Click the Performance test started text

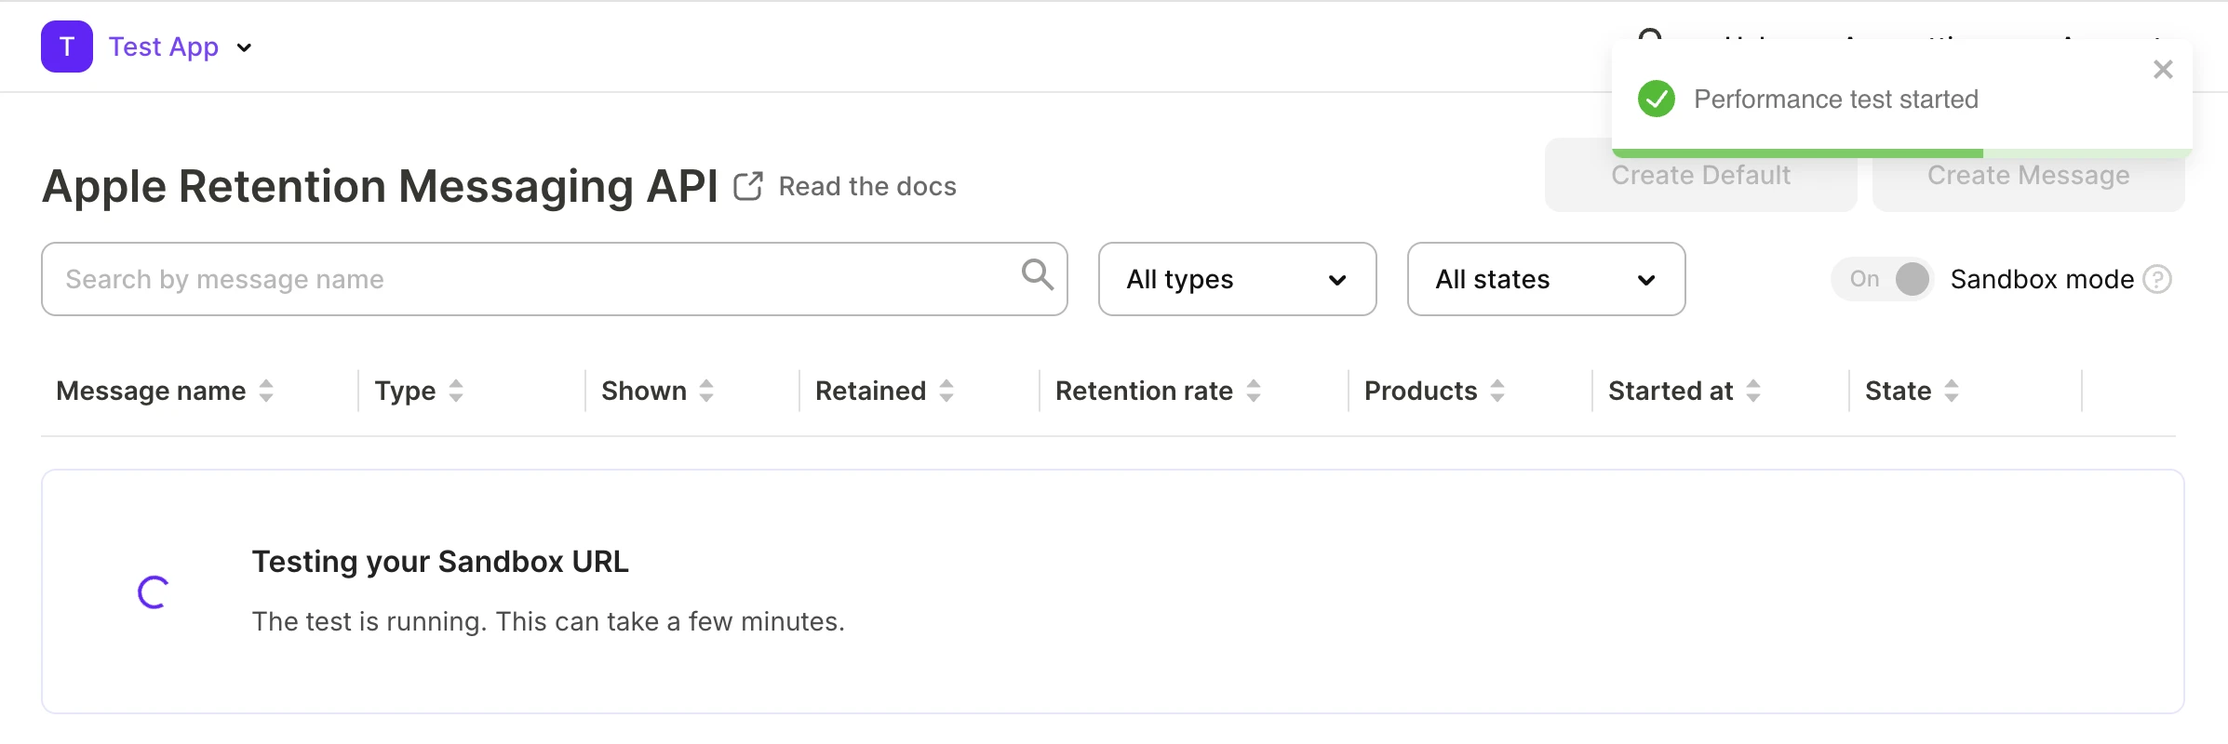[1836, 99]
